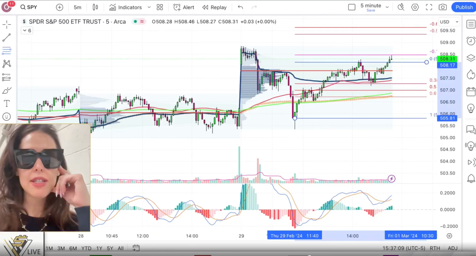Select the Text tool
This screenshot has width=476, height=256.
[x=7, y=103]
